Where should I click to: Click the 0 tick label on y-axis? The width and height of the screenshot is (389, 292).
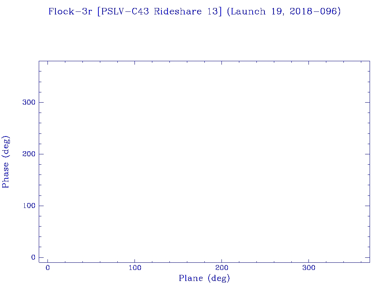point(33,257)
